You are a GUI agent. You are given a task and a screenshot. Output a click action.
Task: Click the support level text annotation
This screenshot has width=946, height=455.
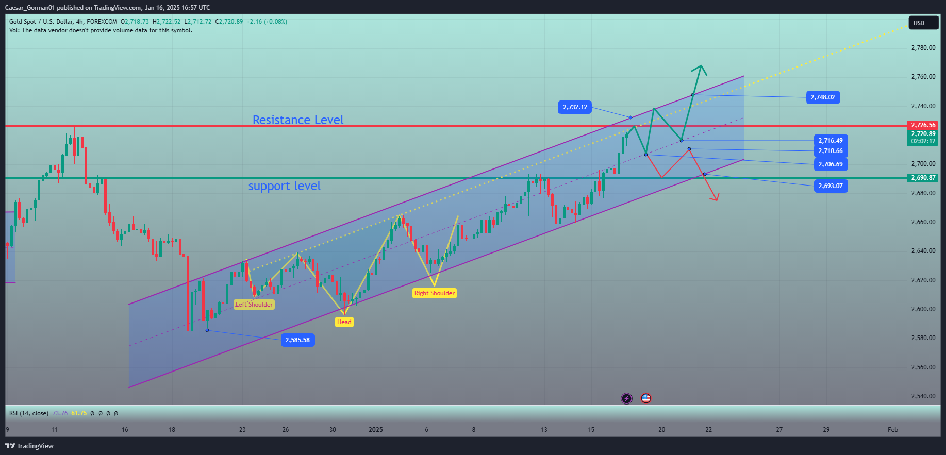(x=285, y=186)
